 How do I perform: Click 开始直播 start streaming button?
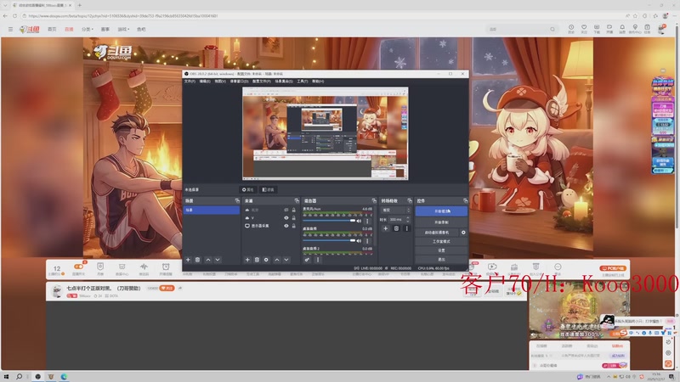coord(441,211)
